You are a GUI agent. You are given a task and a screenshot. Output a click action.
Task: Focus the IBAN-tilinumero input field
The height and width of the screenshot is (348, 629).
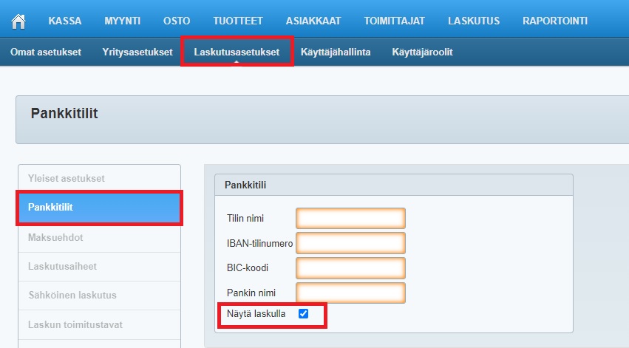(x=350, y=243)
